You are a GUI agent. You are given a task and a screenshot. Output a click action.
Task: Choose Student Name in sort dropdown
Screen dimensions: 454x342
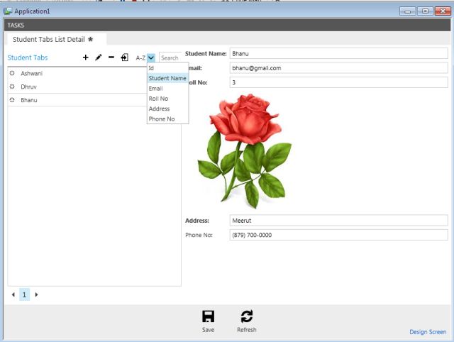click(167, 78)
